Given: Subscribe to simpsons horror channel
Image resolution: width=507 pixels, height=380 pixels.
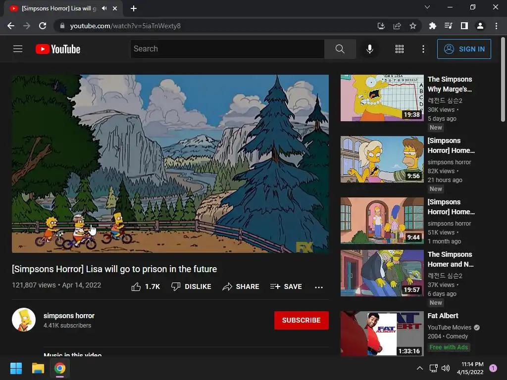Looking at the screenshot, I should click(302, 320).
